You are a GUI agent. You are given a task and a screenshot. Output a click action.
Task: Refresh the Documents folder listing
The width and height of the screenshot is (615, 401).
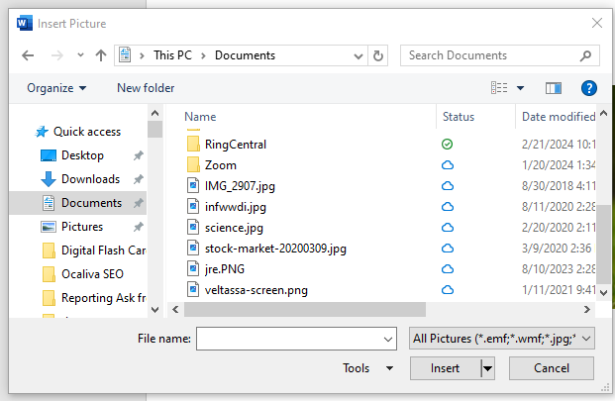click(x=378, y=55)
